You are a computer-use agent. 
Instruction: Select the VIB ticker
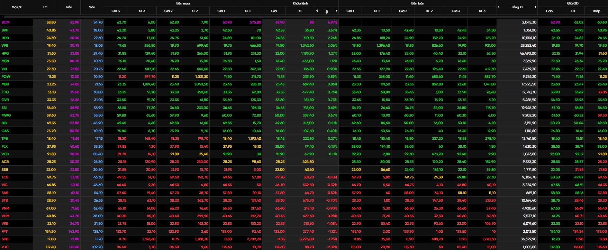point(4,69)
